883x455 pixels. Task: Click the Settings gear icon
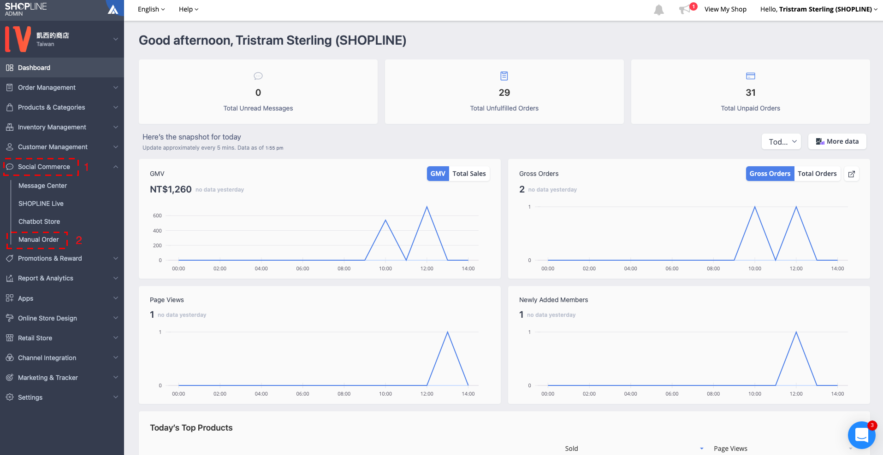click(x=10, y=397)
